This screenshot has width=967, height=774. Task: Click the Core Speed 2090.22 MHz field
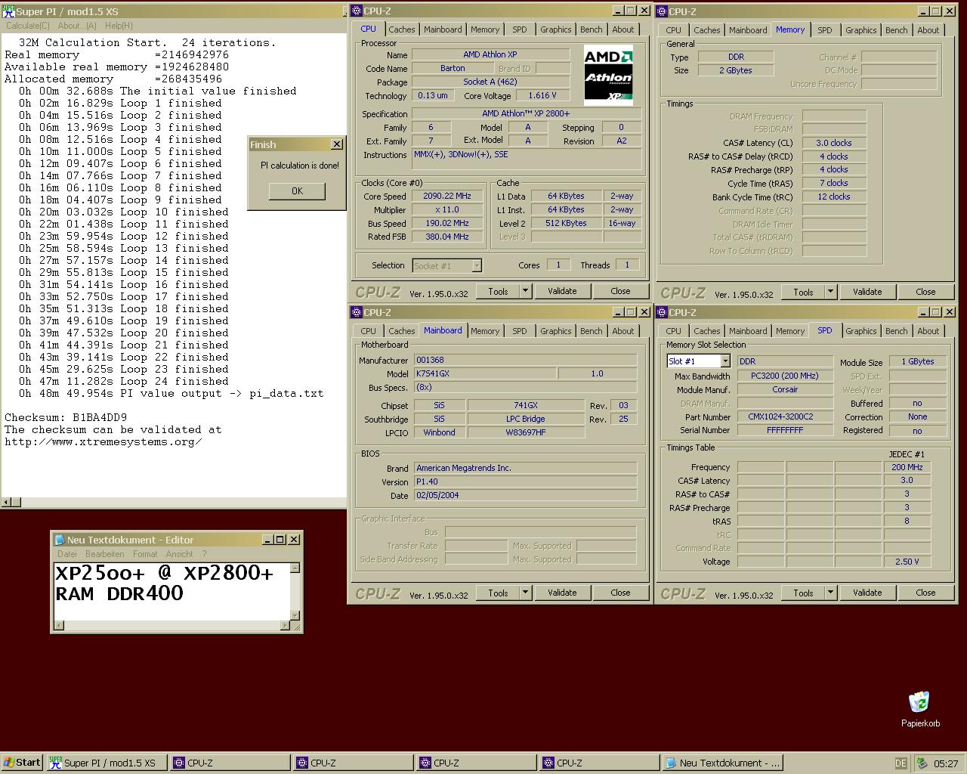[446, 196]
